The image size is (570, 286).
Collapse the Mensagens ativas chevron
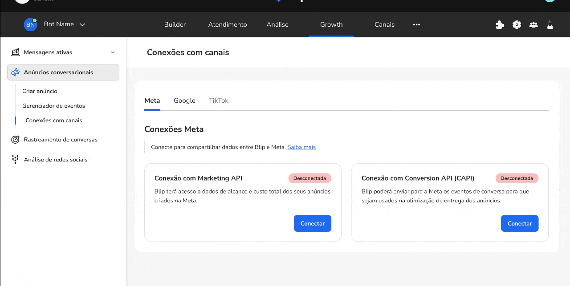pyautogui.click(x=113, y=52)
